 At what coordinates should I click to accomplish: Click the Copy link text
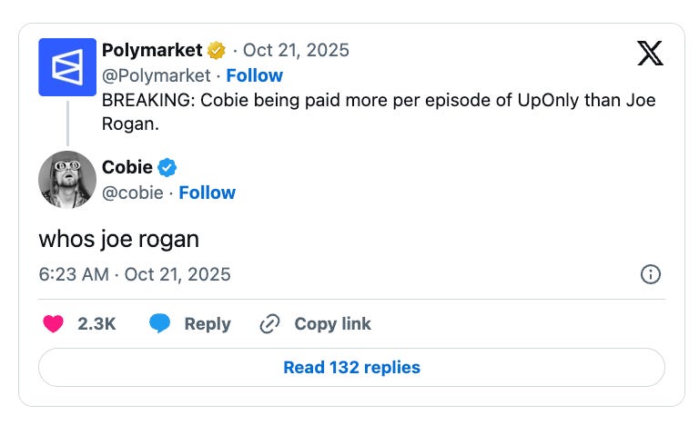pyautogui.click(x=332, y=324)
